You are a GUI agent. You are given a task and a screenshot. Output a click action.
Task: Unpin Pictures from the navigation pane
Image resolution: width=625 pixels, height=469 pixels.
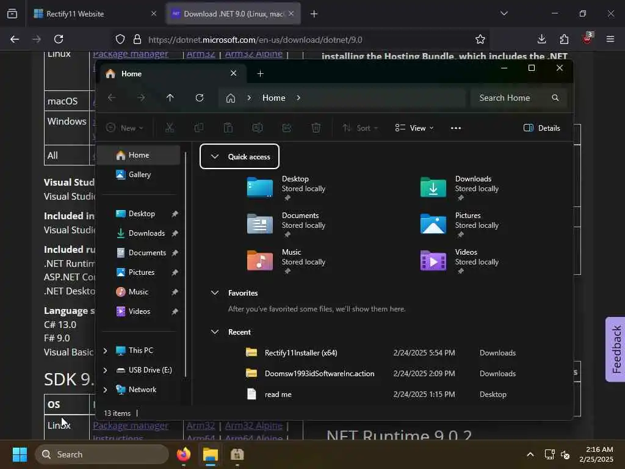[x=175, y=272]
